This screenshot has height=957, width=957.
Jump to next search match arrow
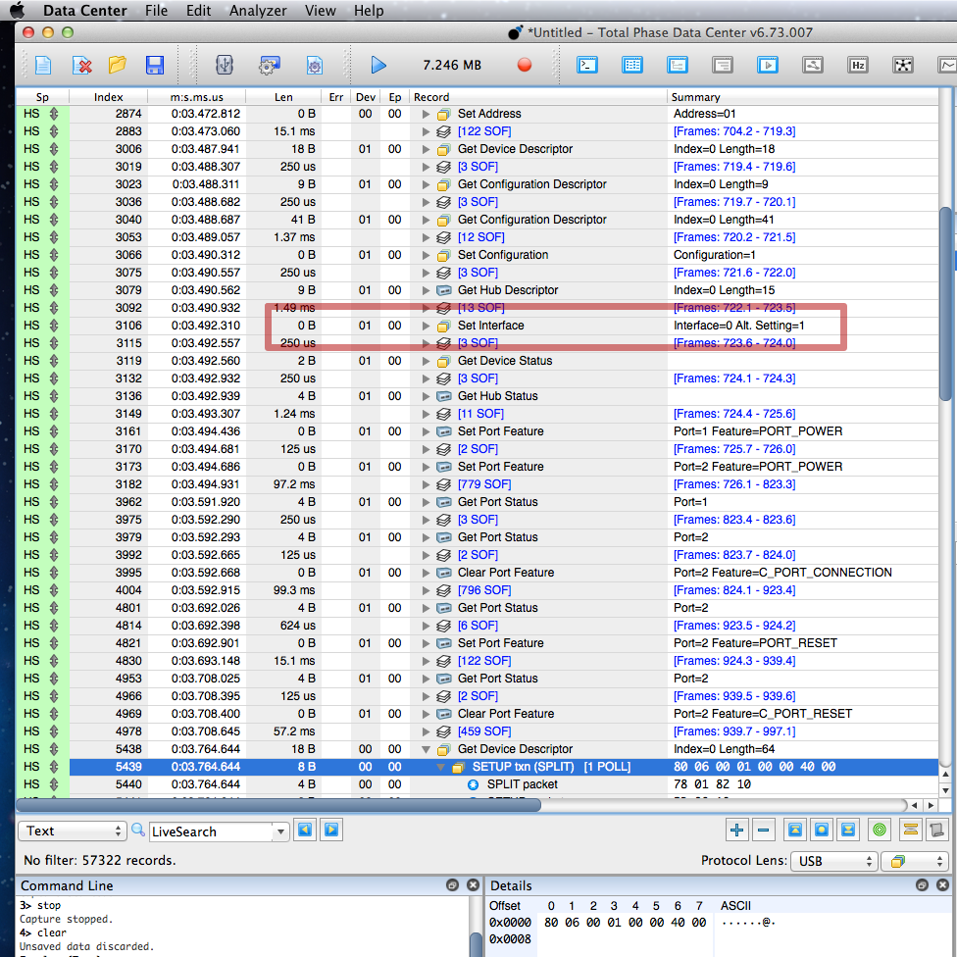331,831
